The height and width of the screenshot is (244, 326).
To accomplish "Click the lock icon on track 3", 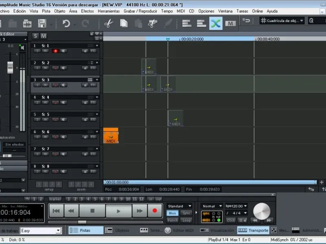I will click(x=84, y=85).
